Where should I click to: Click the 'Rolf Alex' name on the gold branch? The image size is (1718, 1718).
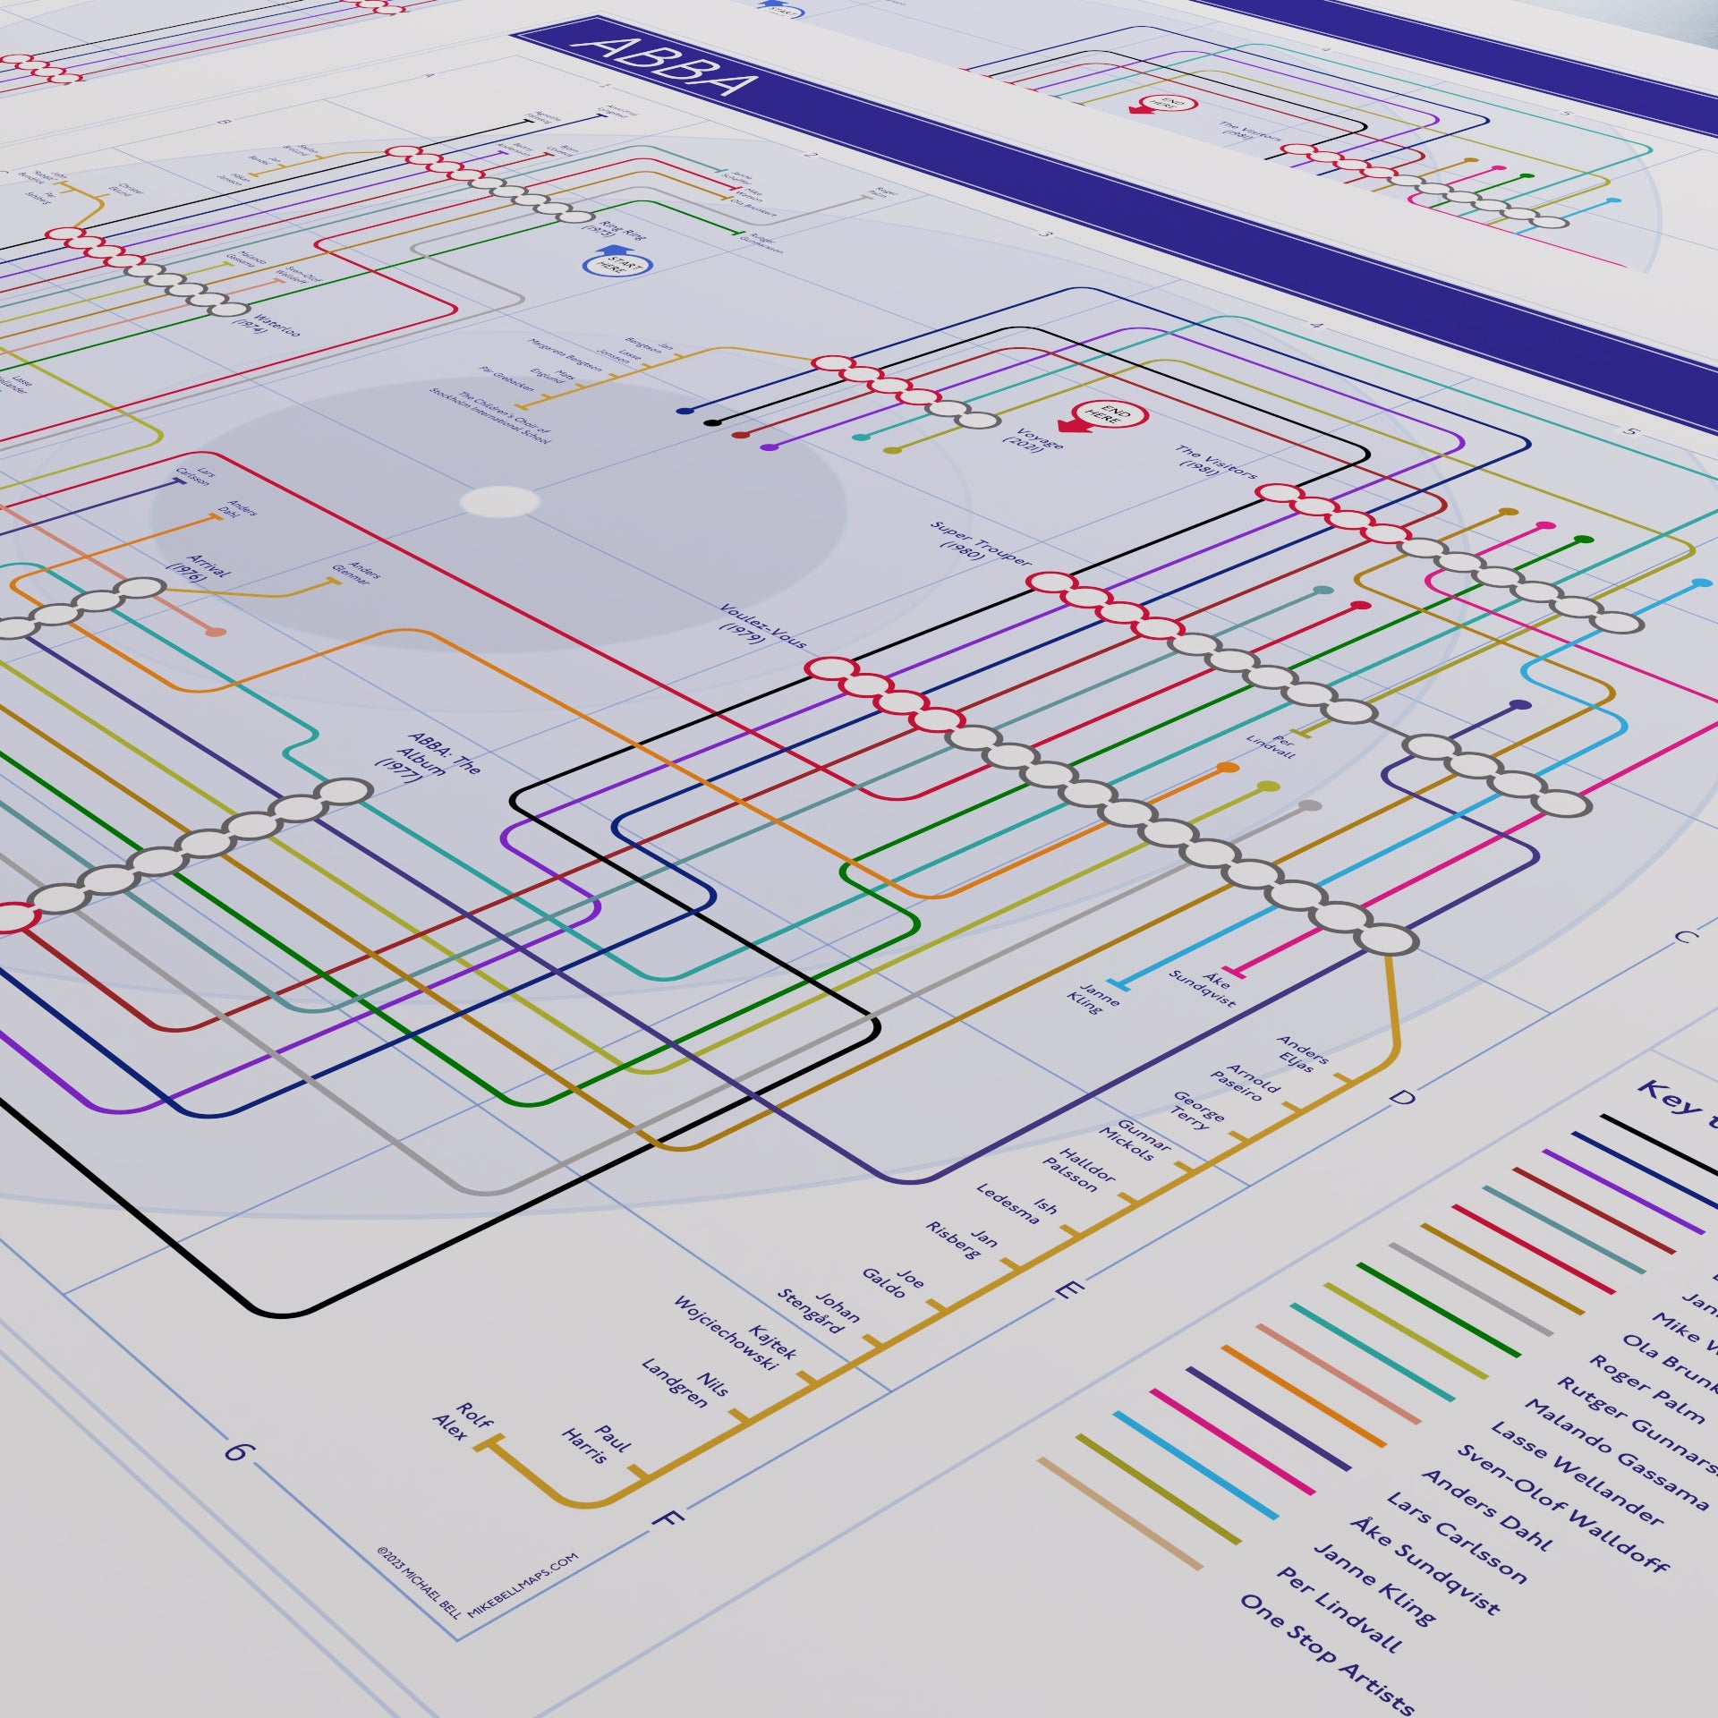pyautogui.click(x=464, y=1423)
